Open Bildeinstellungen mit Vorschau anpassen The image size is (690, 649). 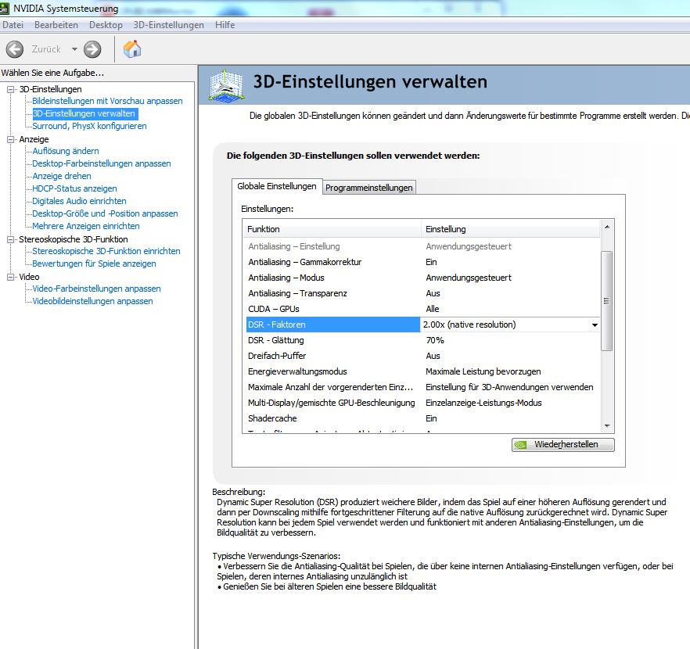107,101
